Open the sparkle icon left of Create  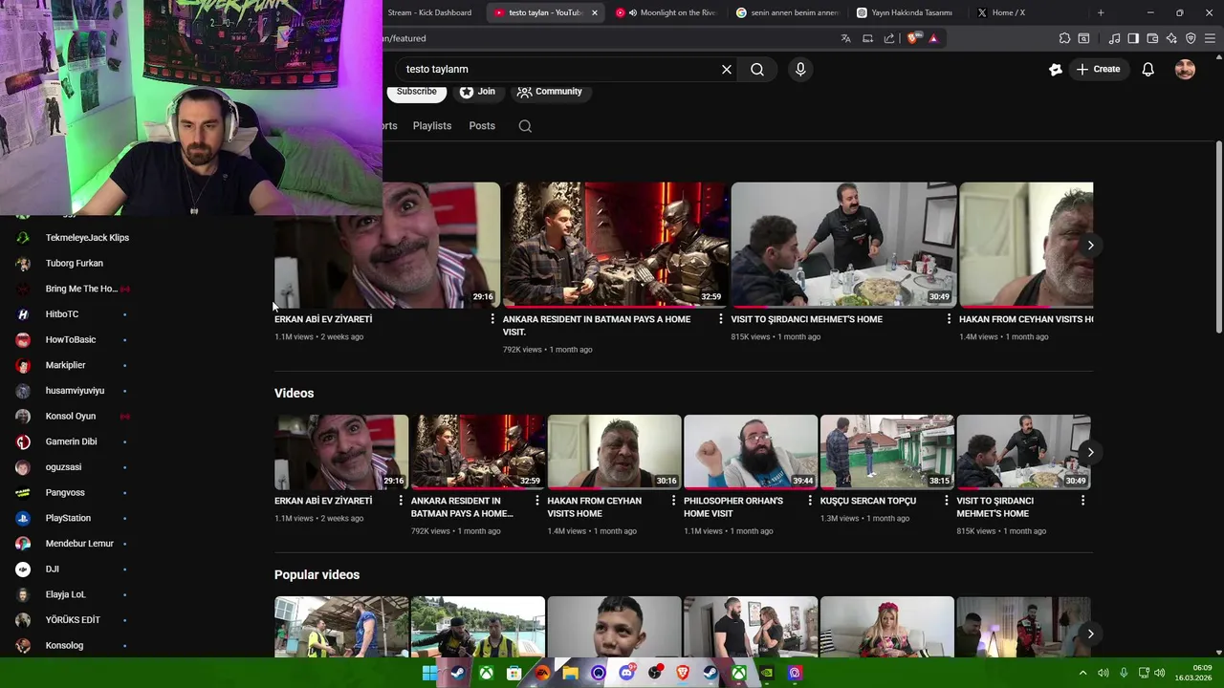tap(1055, 69)
